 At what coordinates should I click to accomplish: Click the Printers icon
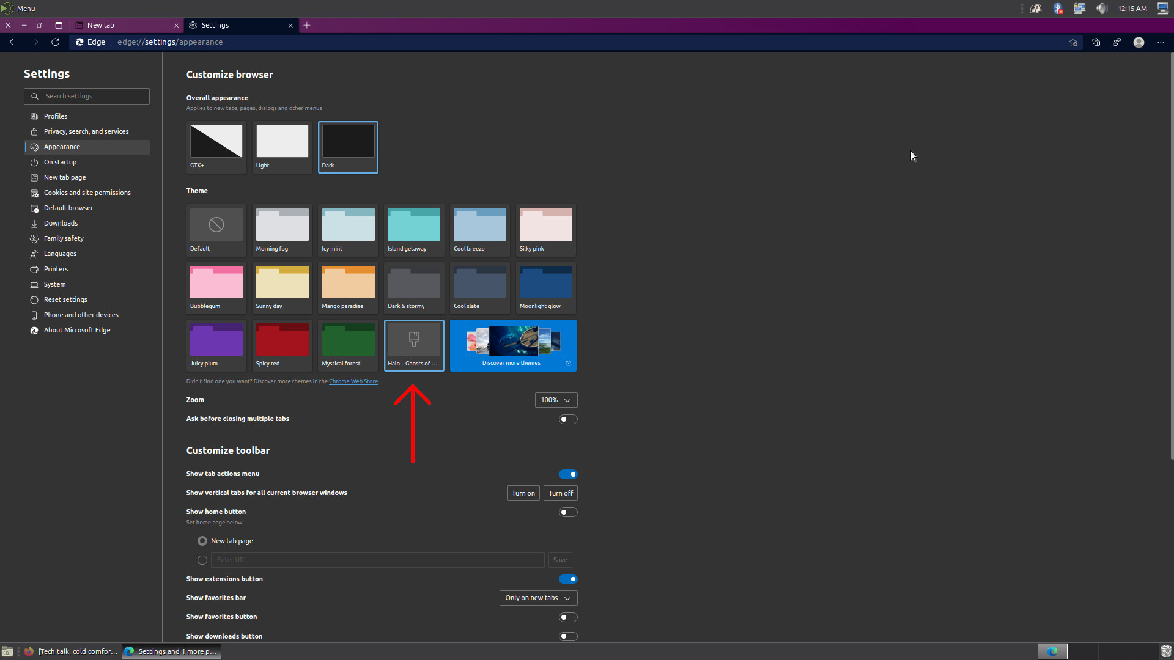[34, 269]
